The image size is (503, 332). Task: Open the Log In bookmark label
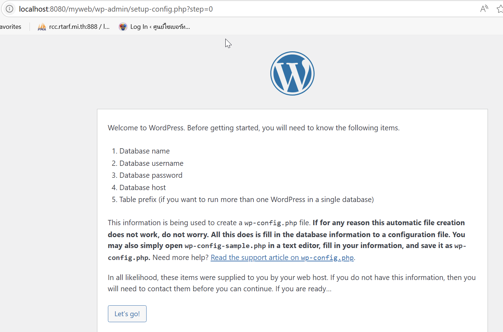(160, 27)
